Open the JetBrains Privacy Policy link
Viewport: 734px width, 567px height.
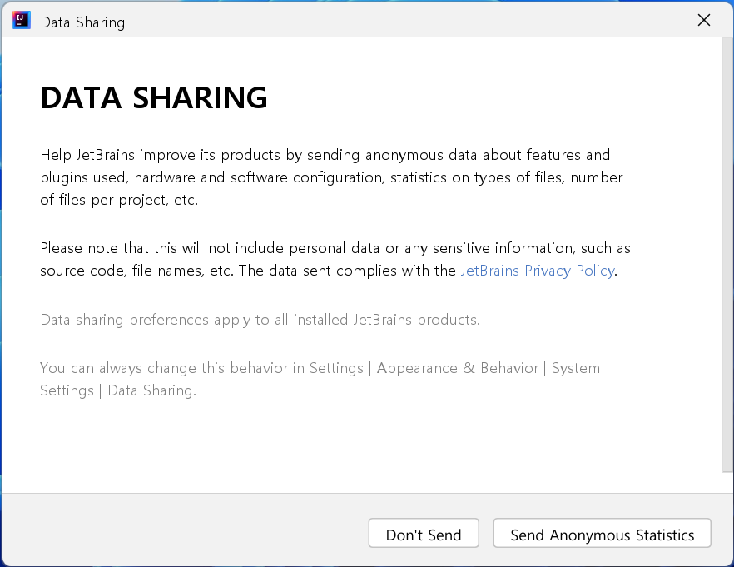coord(537,271)
